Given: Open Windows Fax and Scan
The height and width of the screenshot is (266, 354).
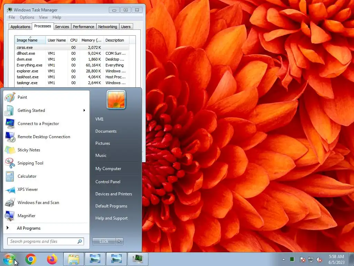Looking at the screenshot, I should point(46,202).
